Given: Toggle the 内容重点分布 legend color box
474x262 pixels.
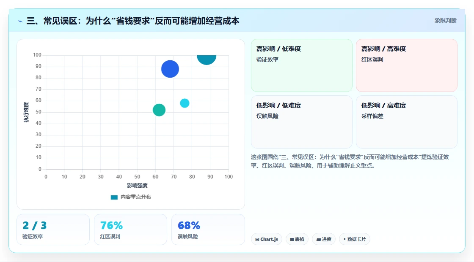Looking at the screenshot, I should [114, 197].
